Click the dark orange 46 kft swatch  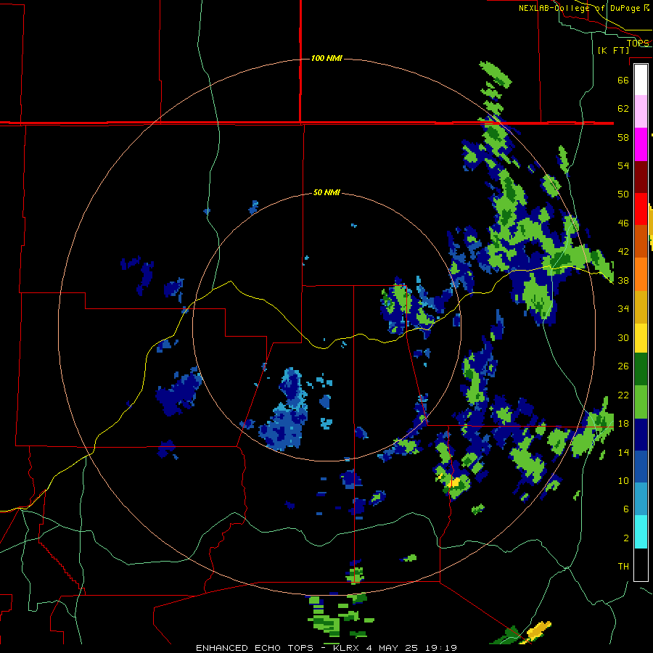(x=641, y=241)
